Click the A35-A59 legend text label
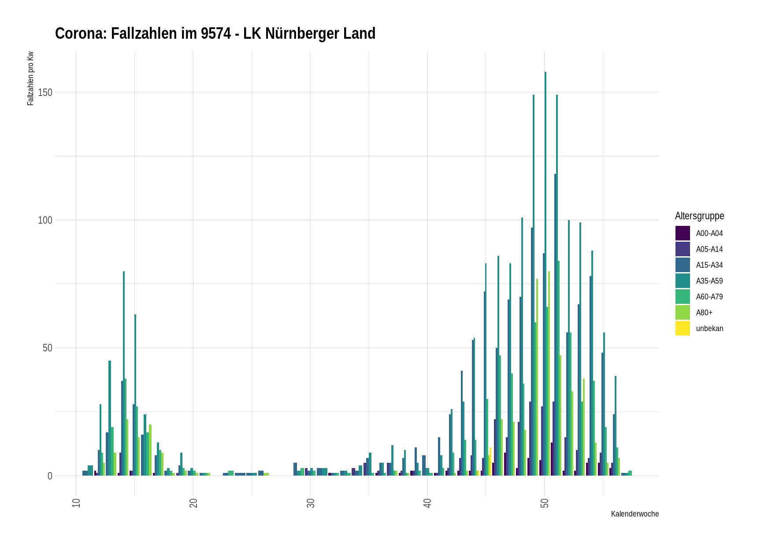The height and width of the screenshot is (546, 757). pyautogui.click(x=709, y=281)
